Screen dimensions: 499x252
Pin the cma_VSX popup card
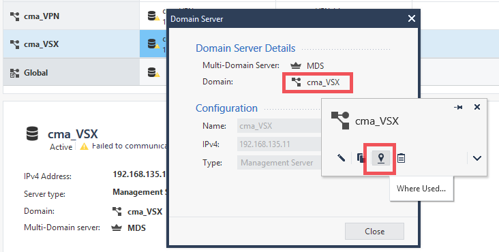click(458, 108)
